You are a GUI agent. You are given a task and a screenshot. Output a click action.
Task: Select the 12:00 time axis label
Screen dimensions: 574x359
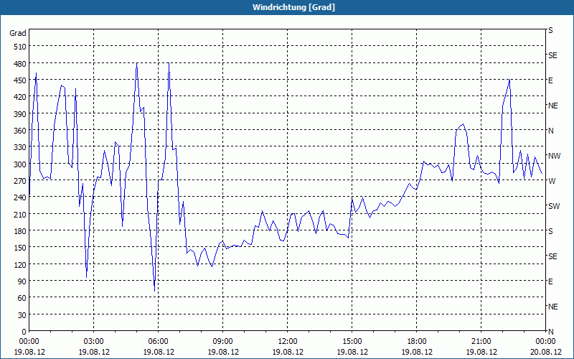coord(288,342)
